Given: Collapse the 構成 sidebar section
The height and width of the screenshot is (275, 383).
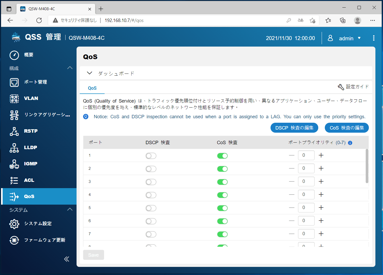Looking at the screenshot, I should pyautogui.click(x=70, y=68).
